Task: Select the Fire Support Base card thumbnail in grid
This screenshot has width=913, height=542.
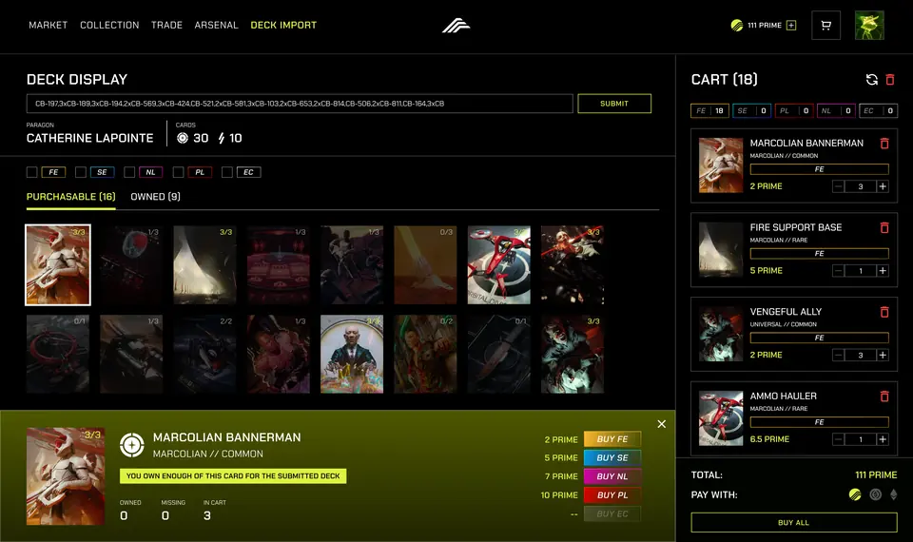Action: 205,265
